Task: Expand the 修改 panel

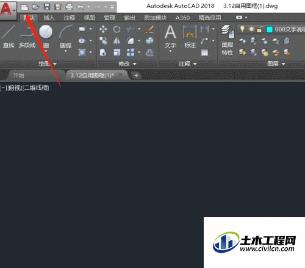Action: click(127, 64)
